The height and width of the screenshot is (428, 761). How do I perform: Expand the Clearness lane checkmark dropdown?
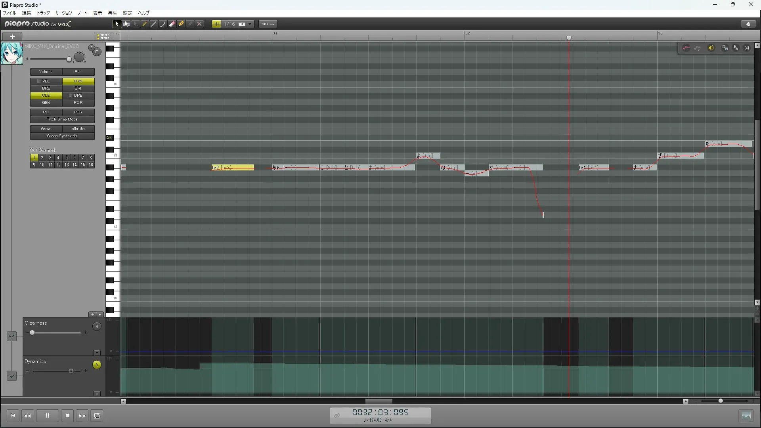(x=12, y=336)
